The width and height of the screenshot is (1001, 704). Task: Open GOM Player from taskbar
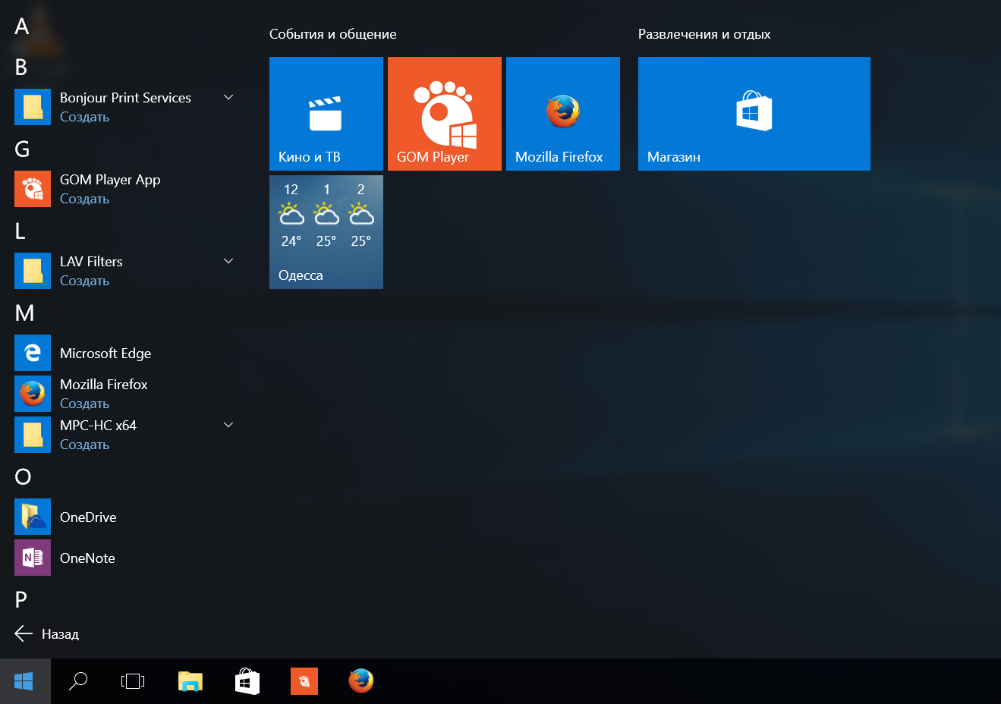pyautogui.click(x=304, y=681)
